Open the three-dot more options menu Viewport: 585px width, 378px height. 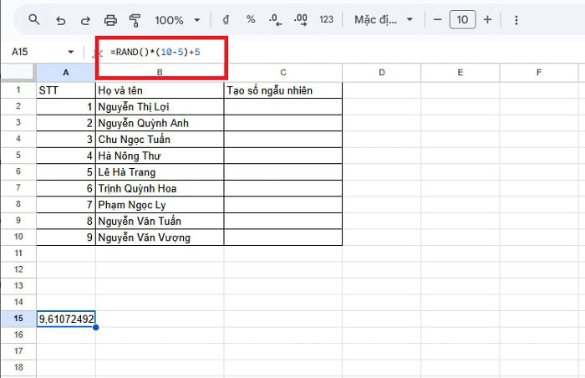click(x=516, y=19)
